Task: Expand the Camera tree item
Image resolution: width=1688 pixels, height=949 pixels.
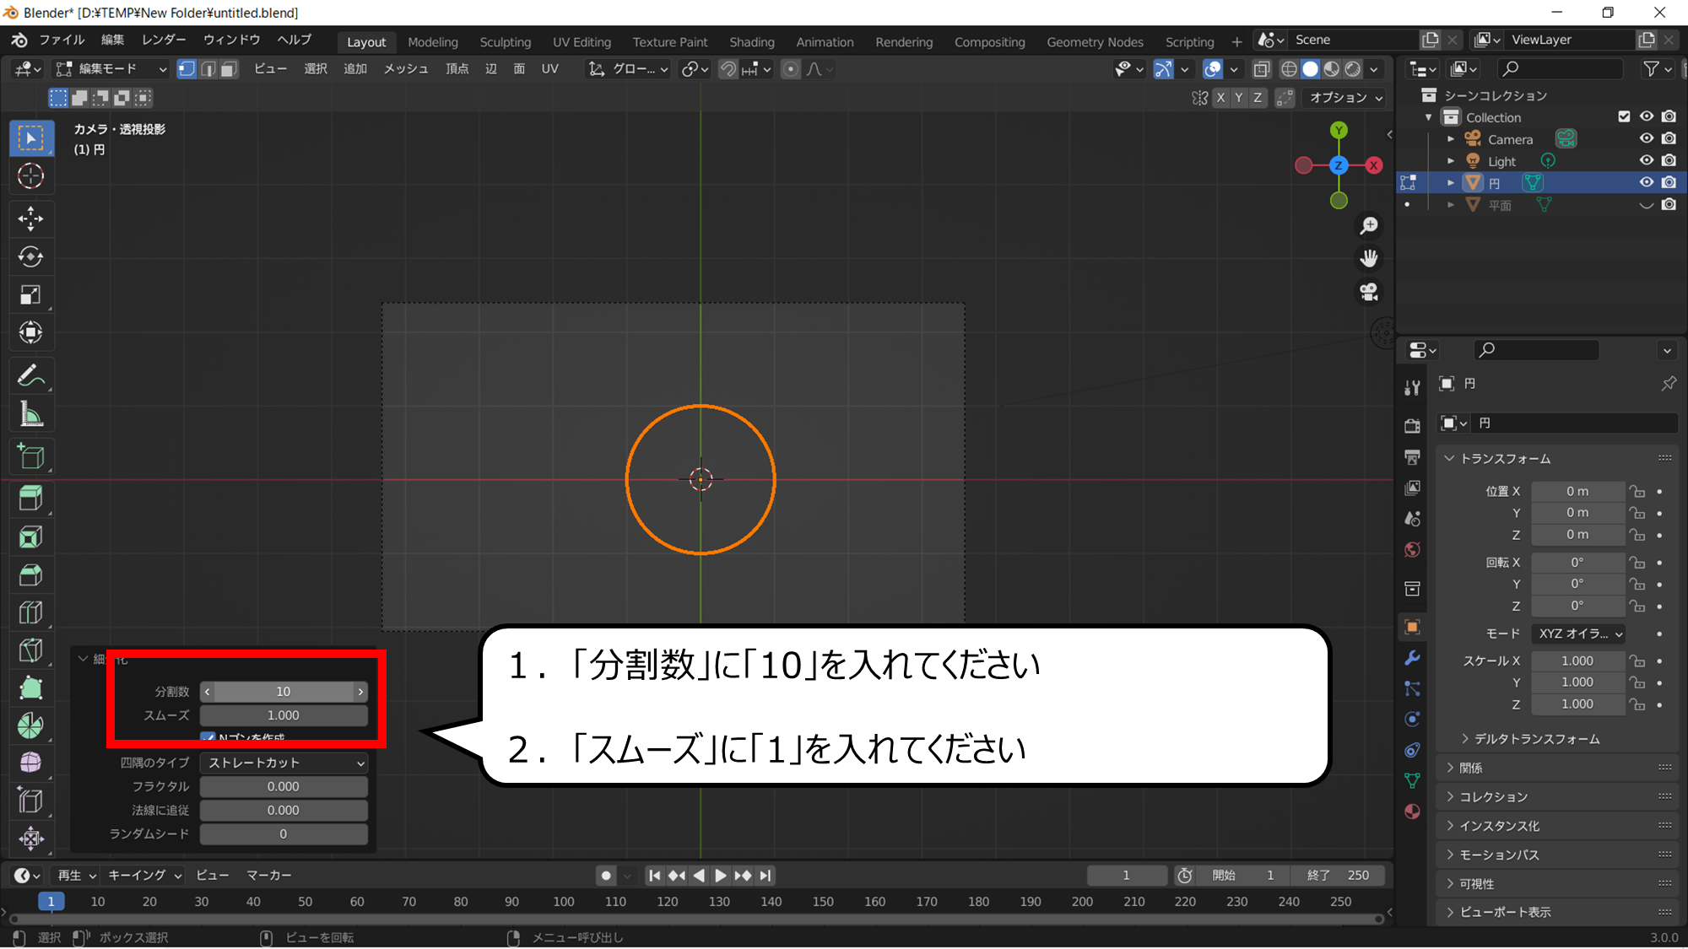Action: 1451,138
